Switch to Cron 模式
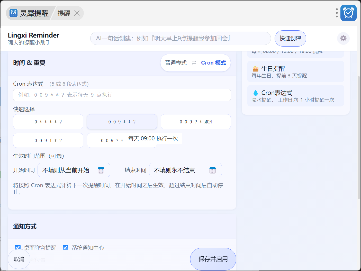The width and height of the screenshot is (361, 271). 213,63
